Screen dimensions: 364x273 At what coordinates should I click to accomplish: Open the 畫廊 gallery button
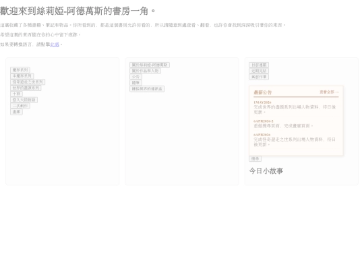[x=16, y=112]
